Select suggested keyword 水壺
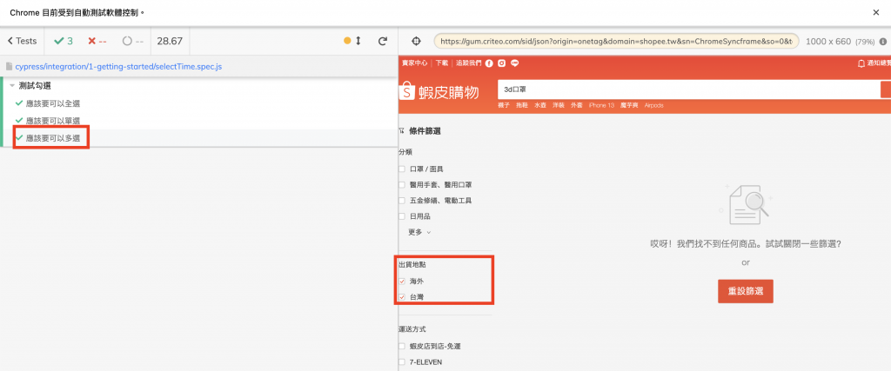The height and width of the screenshot is (371, 891). (539, 105)
